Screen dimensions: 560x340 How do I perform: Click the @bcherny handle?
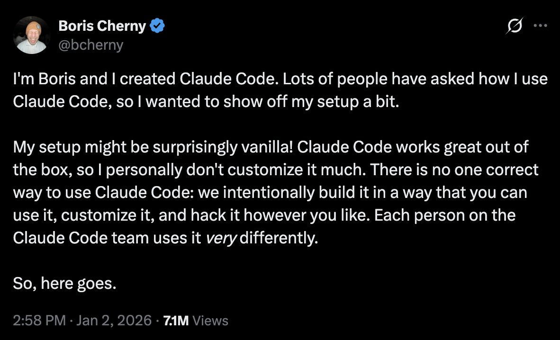[x=90, y=45]
